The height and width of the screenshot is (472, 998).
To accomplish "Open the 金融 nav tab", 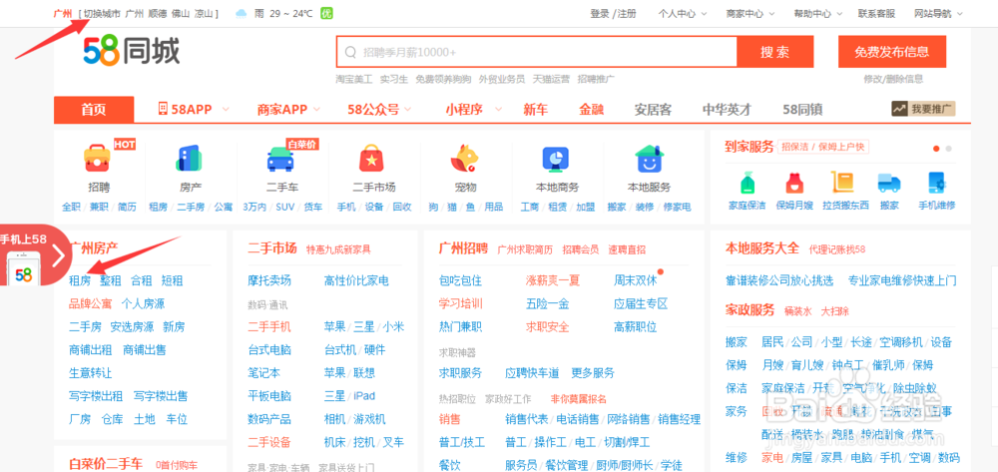I will [591, 110].
